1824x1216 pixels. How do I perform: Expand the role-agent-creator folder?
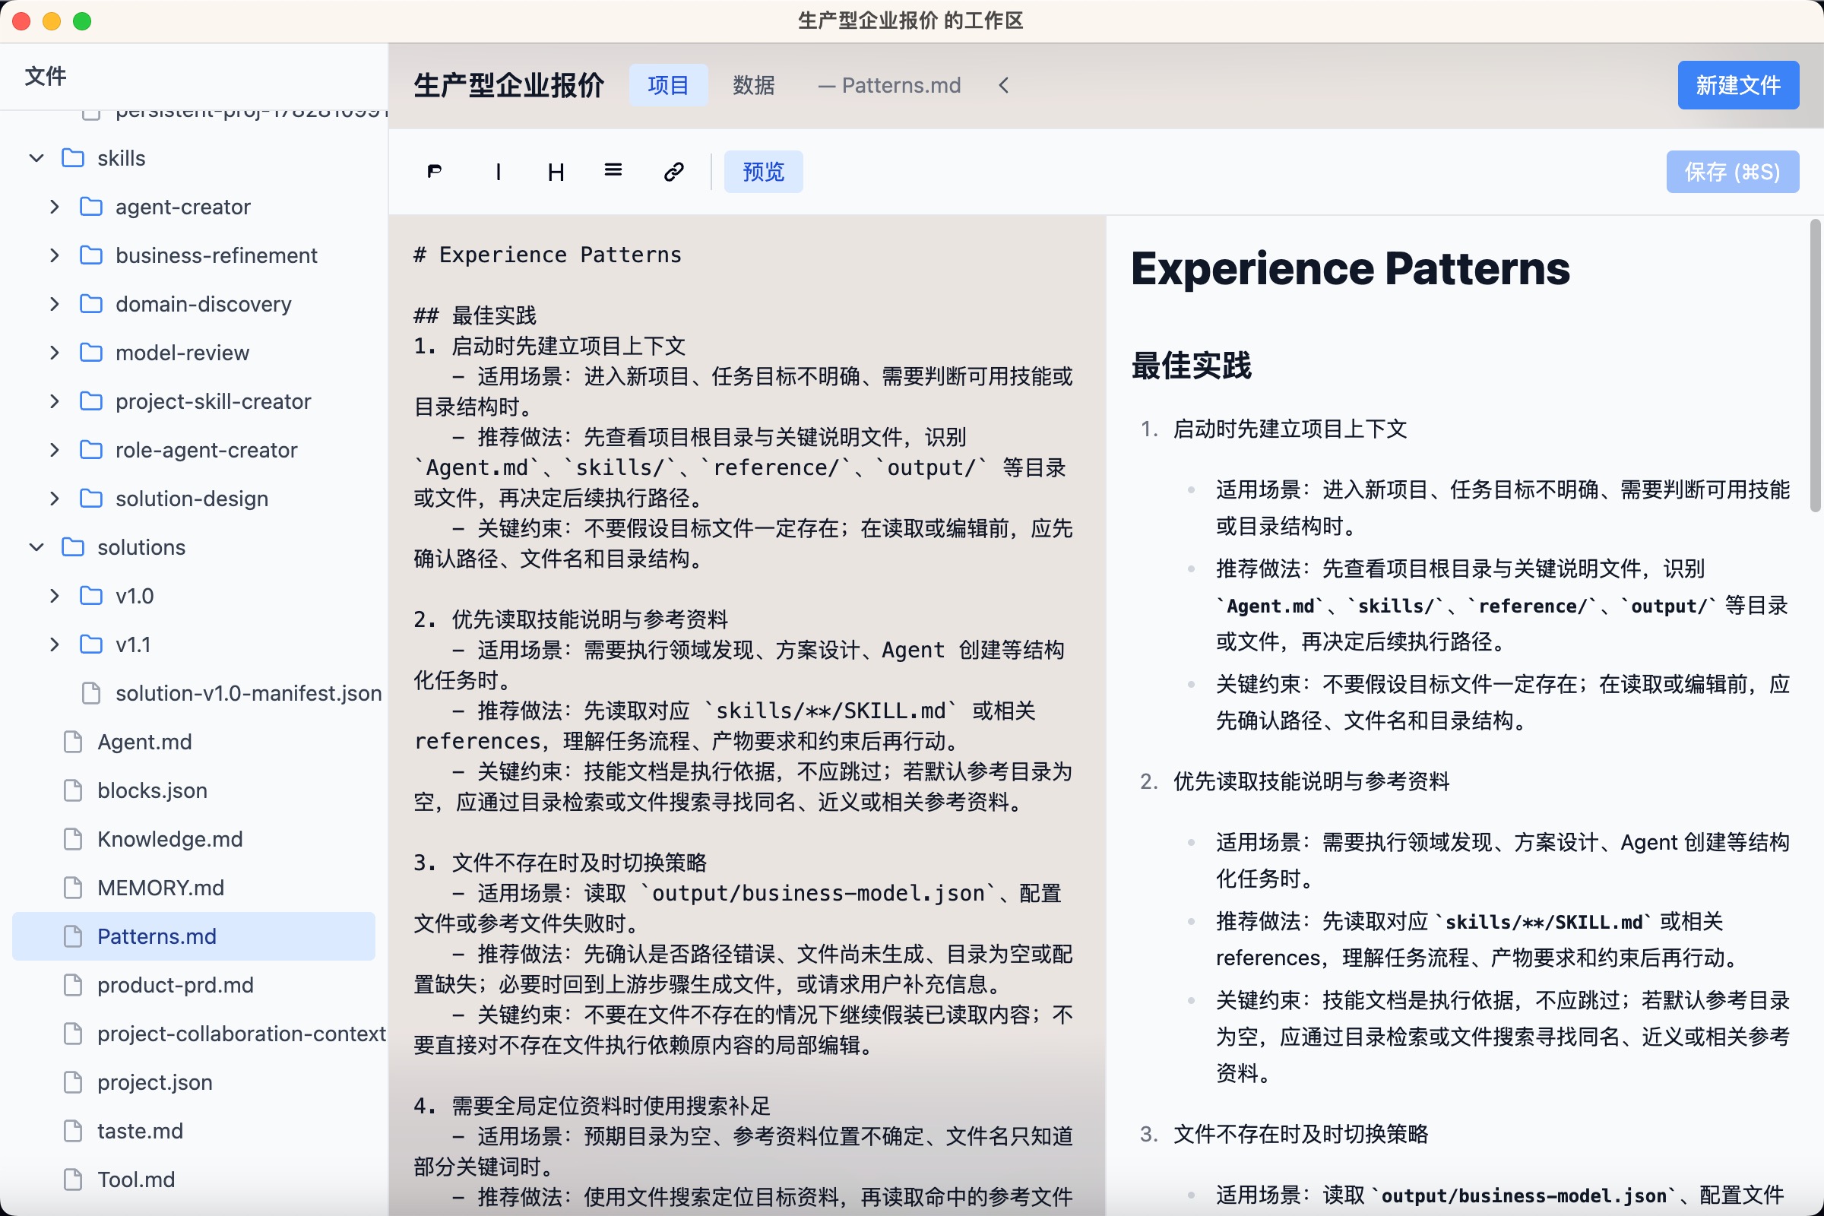point(54,451)
